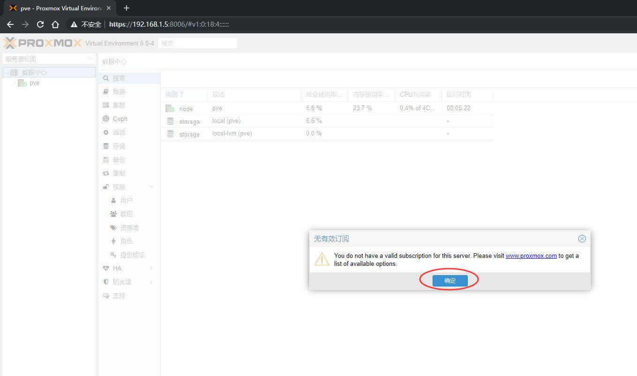Viewport: 637px width, 376px height.
Task: Collapse the 权限 permissions section
Action: tap(151, 187)
